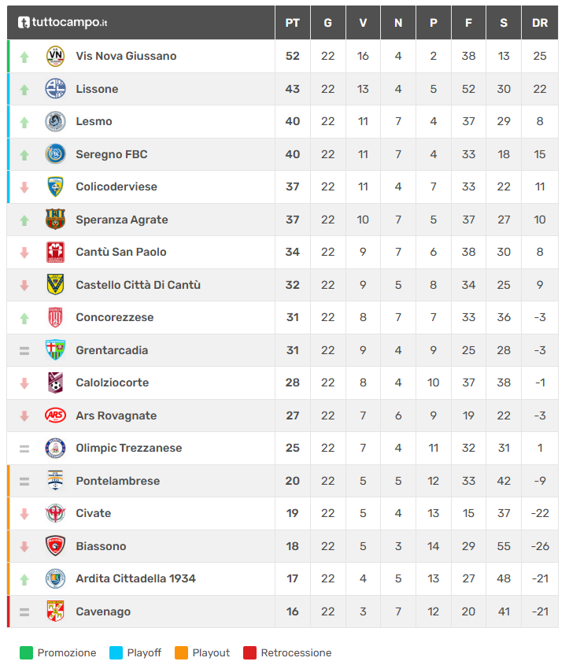Click the tuttocampo.it logo in header

pyautogui.click(x=63, y=23)
